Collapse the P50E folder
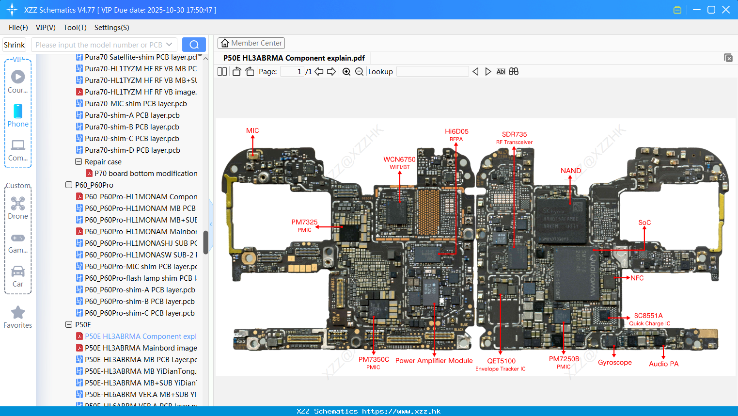Screen dimensions: 738x416 (69, 324)
